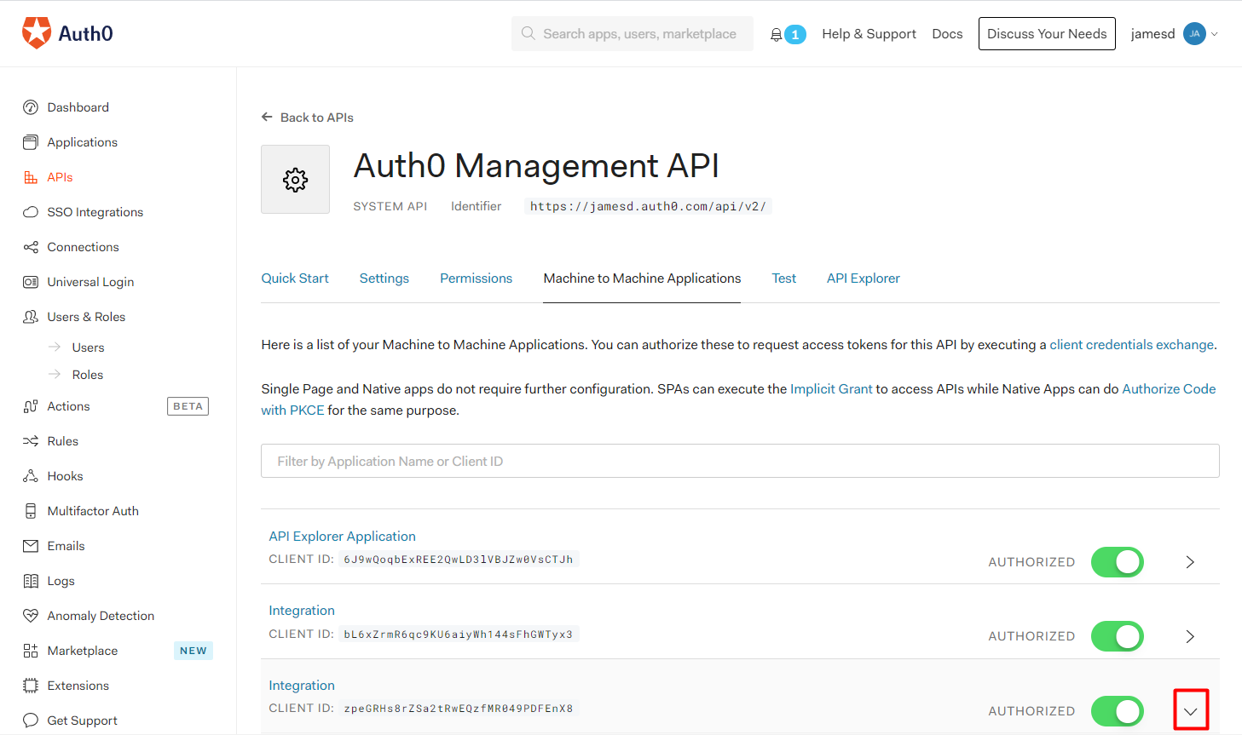The width and height of the screenshot is (1242, 735).
Task: Collapse the zpeGRHs8rZSa Integration row chevron
Action: point(1191,710)
